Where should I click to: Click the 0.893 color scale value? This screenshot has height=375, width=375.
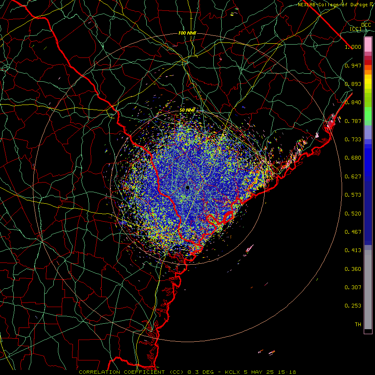(x=353, y=84)
